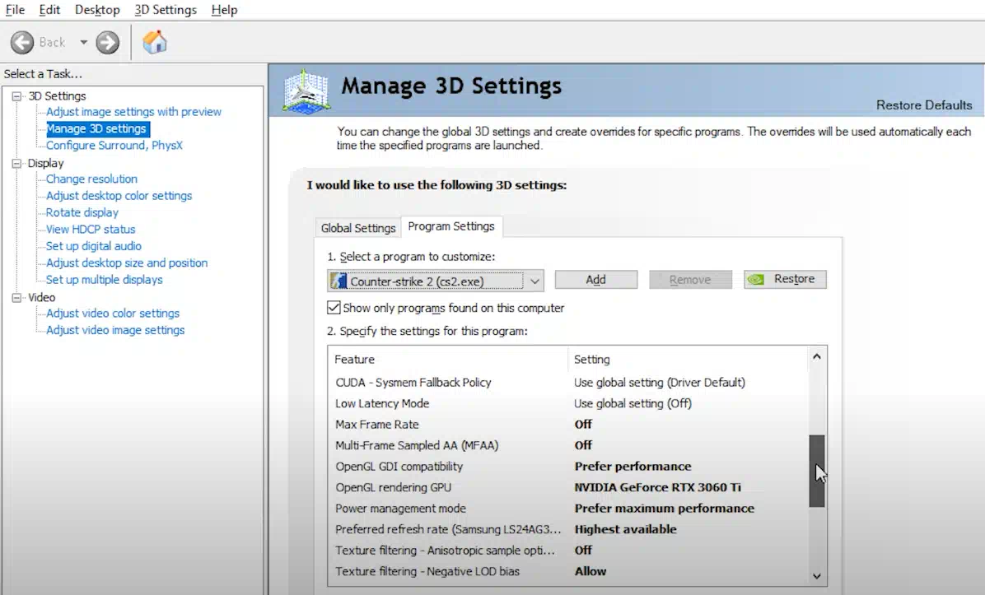Switch to the Global Settings tab
This screenshot has height=595, width=985.
coord(358,228)
